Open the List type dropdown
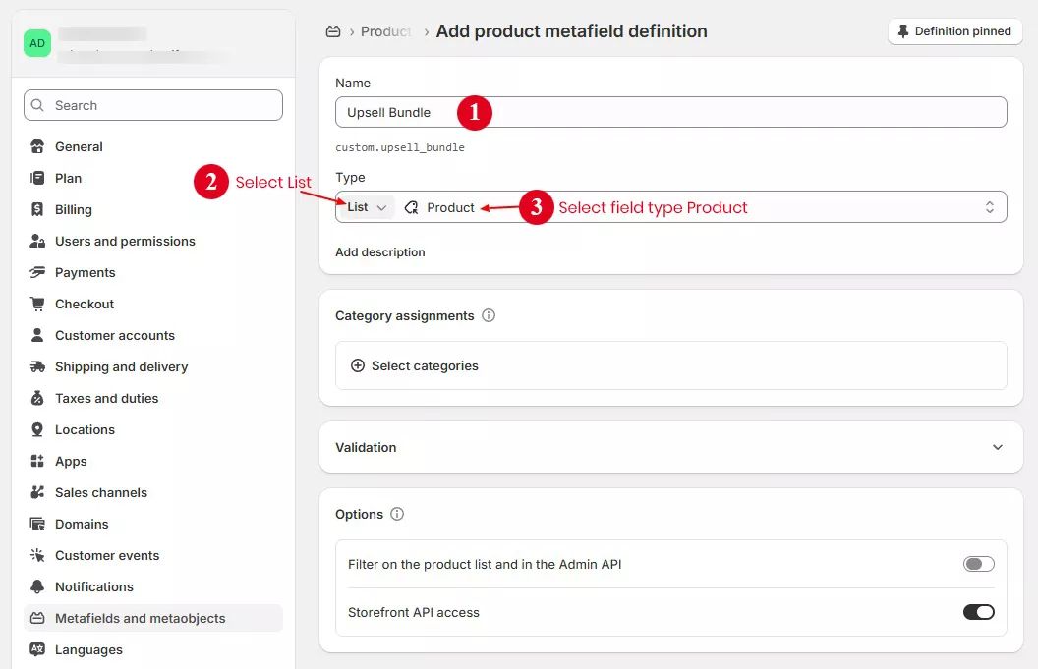 pos(365,207)
